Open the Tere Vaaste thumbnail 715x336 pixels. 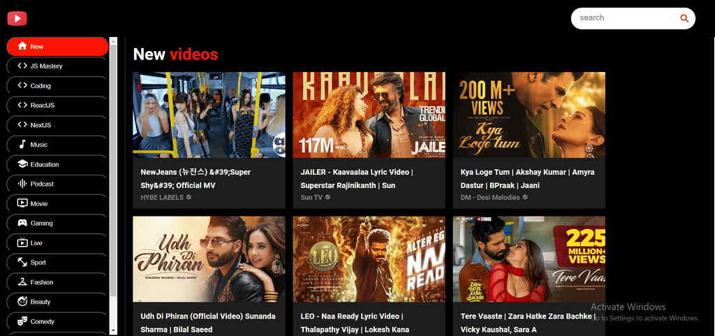pos(529,259)
